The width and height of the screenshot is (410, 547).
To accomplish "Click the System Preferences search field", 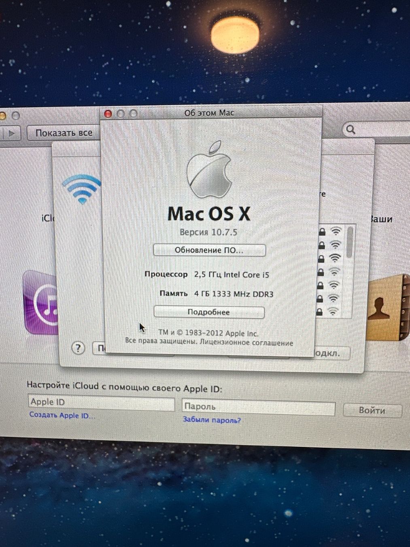I will 376,130.
